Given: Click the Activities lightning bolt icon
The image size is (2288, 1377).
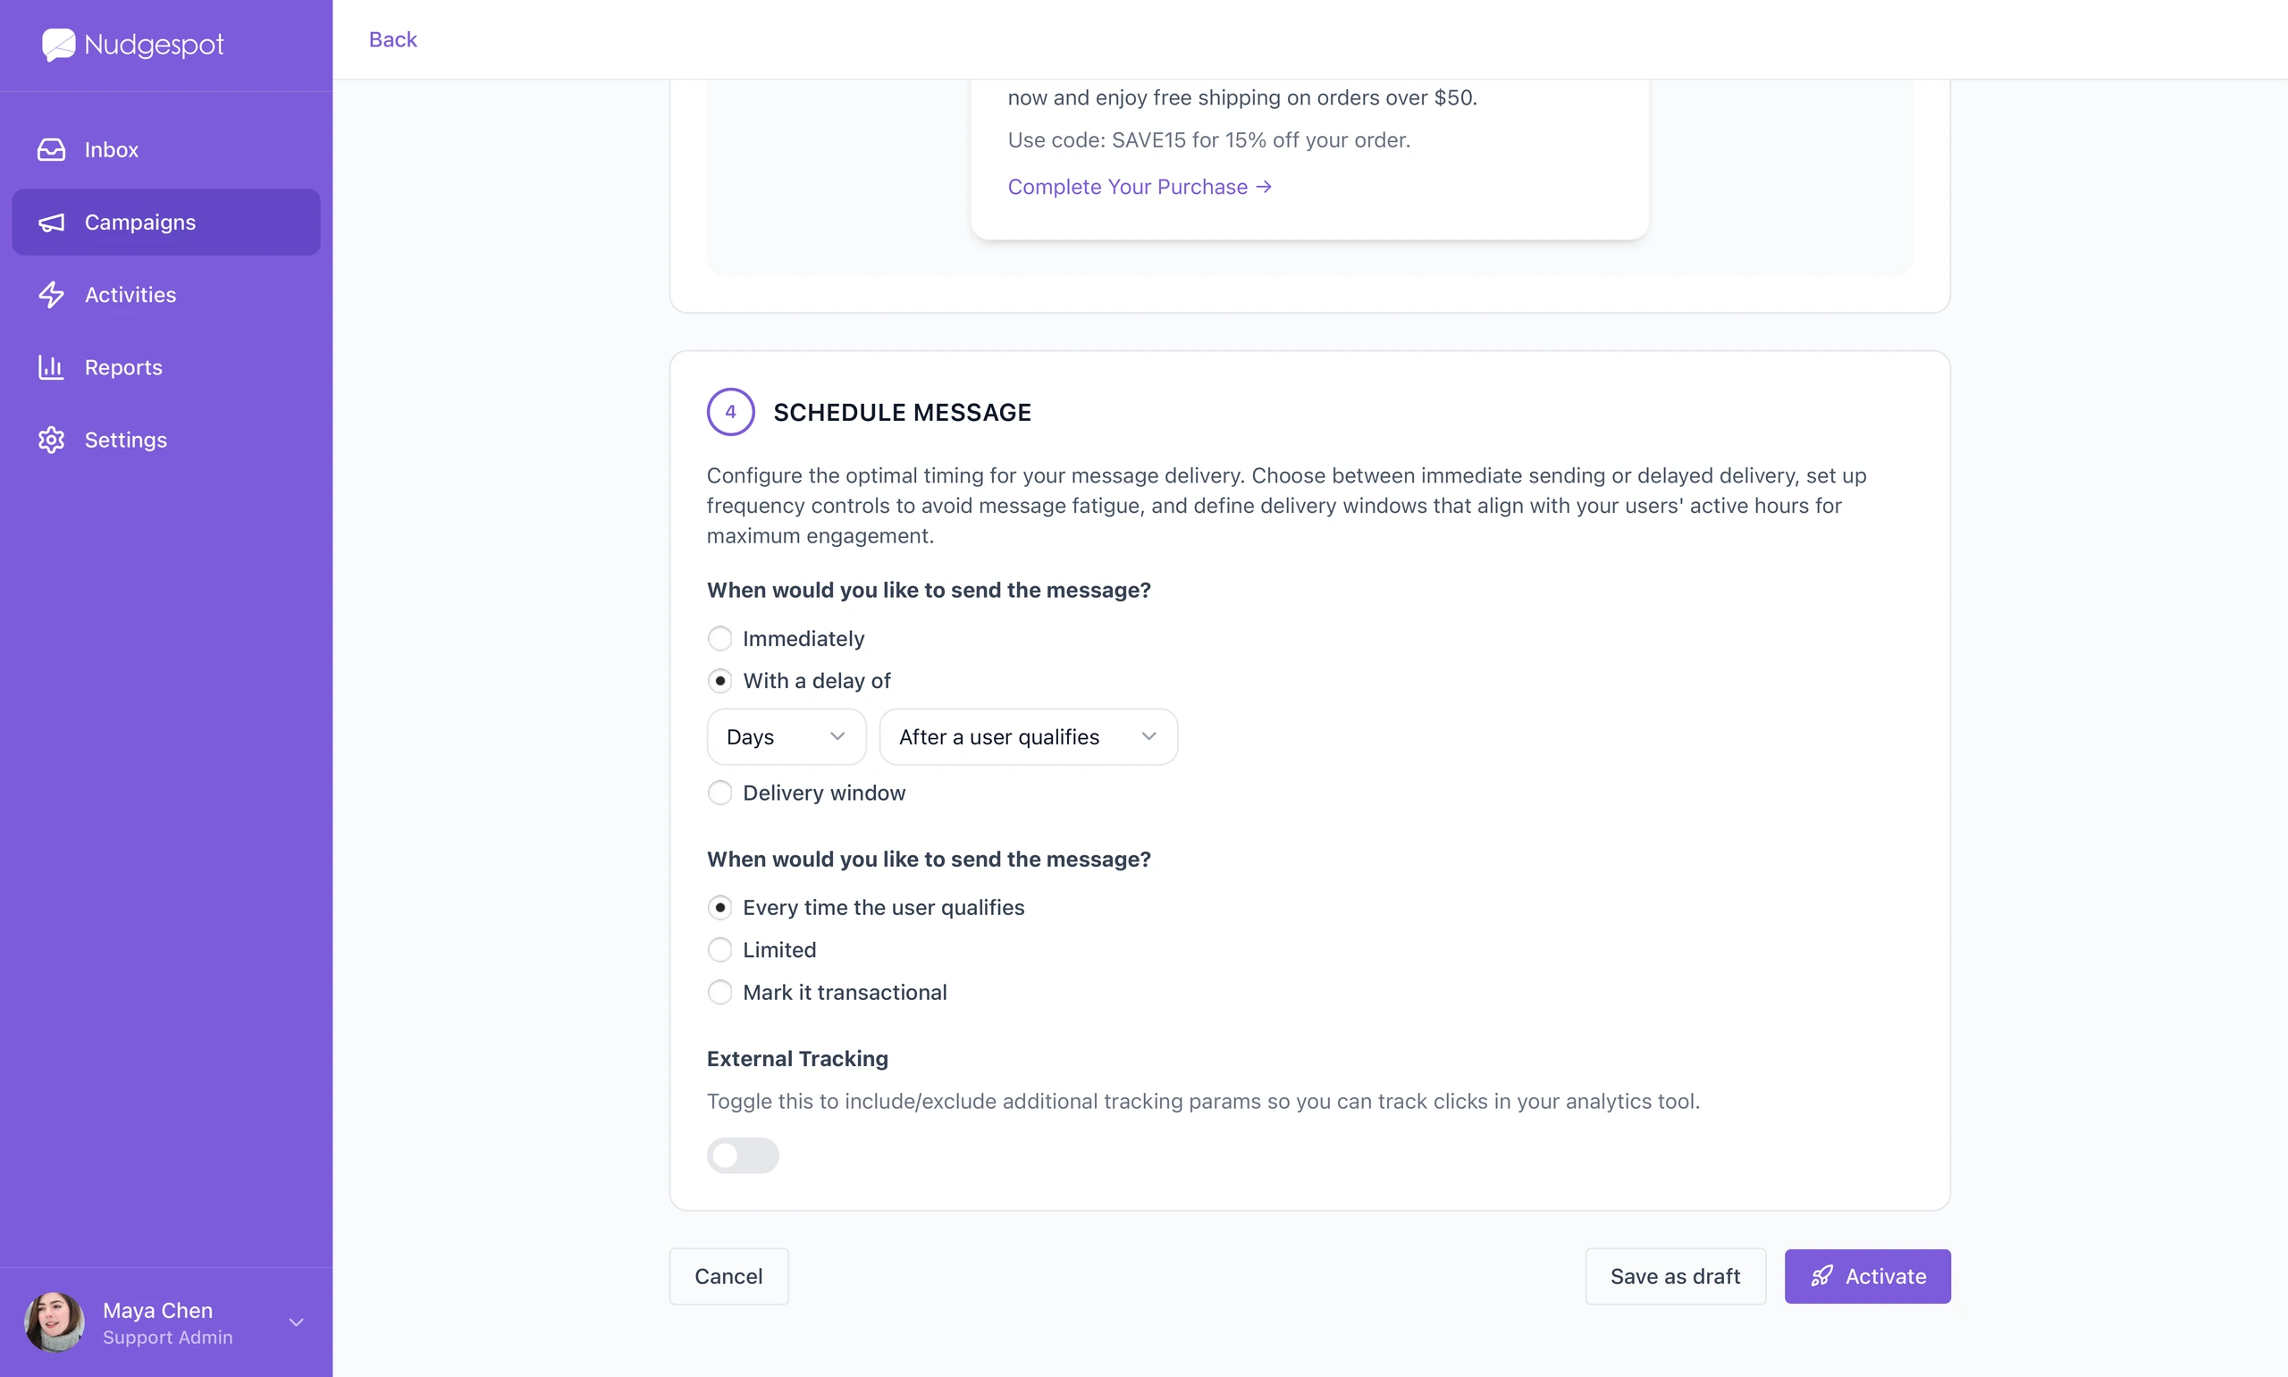Looking at the screenshot, I should point(51,295).
